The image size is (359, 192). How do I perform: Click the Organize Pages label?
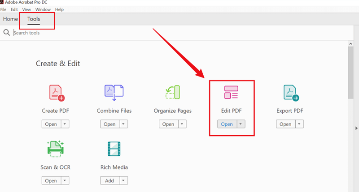click(173, 111)
